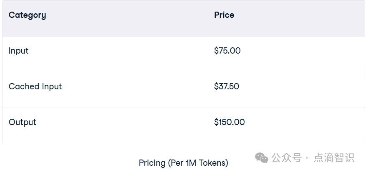Select the Output row label
The image size is (366, 172).
tap(23, 122)
